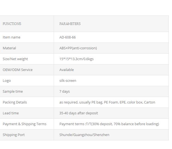Click the 15*15*13.3cm/0.6kgs value
Screen dimensions: 172x149
pyautogui.click(x=77, y=59)
